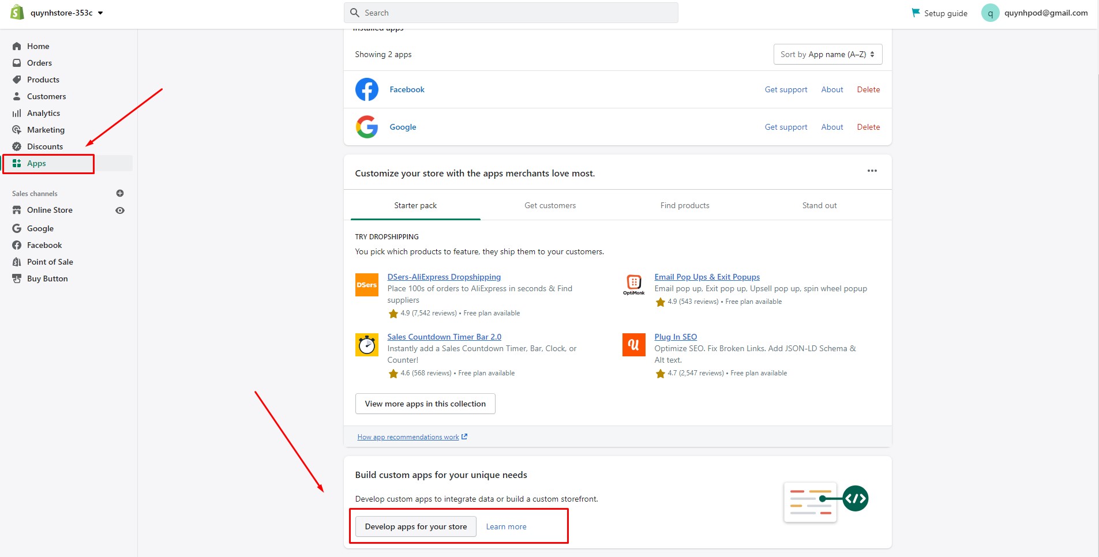The image size is (1099, 557).
Task: Get support for Google app
Action: [x=786, y=127]
